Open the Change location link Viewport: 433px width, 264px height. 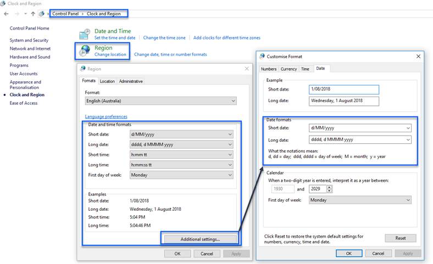pyautogui.click(x=110, y=55)
